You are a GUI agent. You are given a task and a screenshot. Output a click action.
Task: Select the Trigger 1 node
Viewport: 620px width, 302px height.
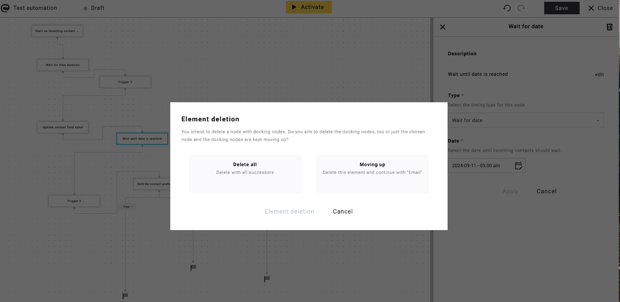pyautogui.click(x=125, y=82)
